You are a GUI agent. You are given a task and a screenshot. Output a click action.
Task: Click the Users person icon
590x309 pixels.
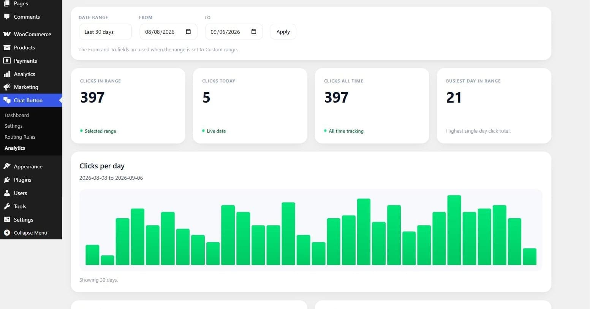coord(7,193)
